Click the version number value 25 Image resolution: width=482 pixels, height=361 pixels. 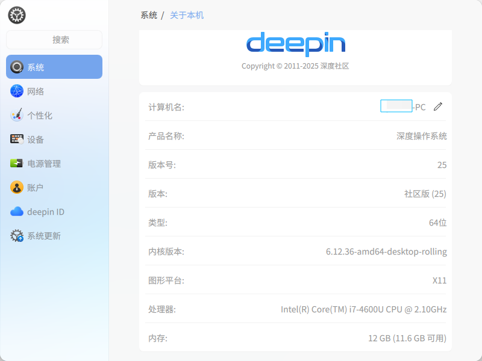tap(442, 165)
